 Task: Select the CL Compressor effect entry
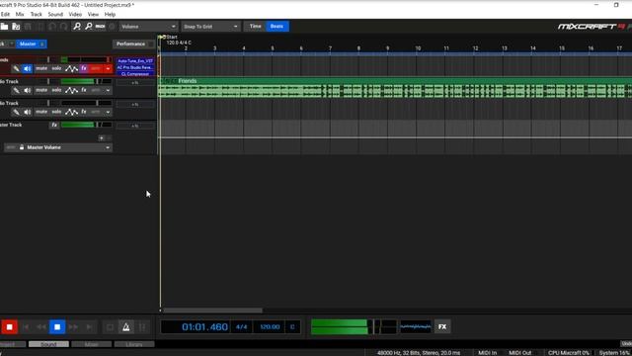coord(135,74)
